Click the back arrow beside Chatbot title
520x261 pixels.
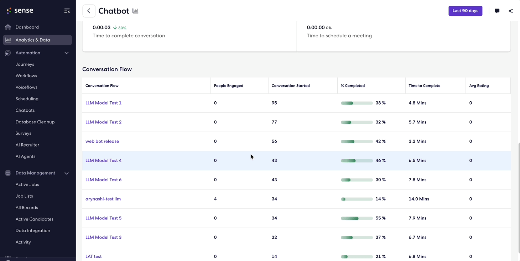(x=89, y=11)
